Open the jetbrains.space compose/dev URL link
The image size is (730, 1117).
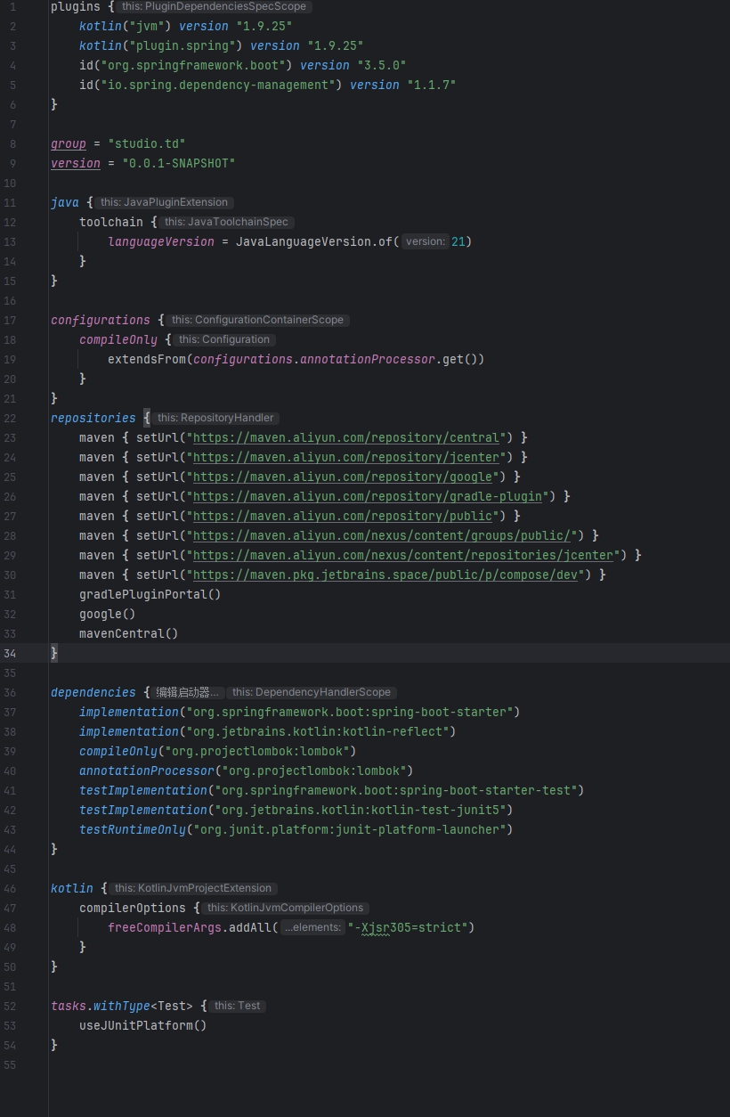(385, 575)
